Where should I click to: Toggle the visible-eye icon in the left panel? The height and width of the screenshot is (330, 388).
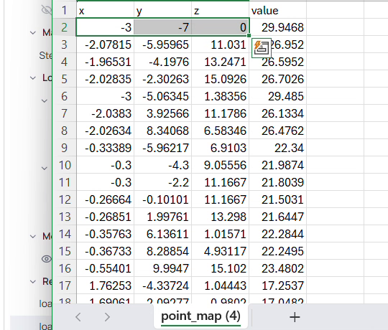point(47,259)
